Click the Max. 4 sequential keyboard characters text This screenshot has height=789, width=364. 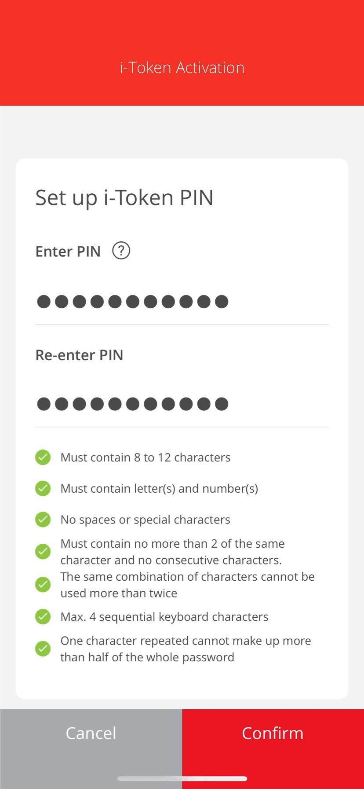pyautogui.click(x=164, y=617)
